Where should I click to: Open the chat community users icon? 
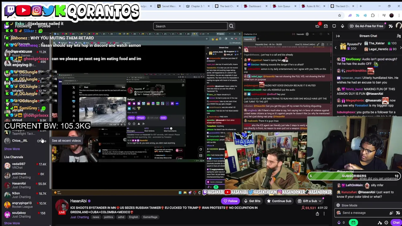(x=399, y=36)
